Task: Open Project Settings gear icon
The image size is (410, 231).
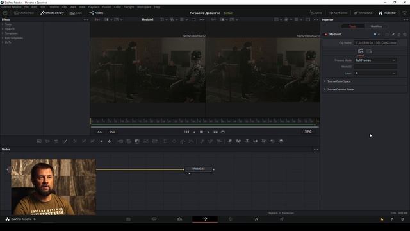Action: pyautogui.click(x=403, y=219)
